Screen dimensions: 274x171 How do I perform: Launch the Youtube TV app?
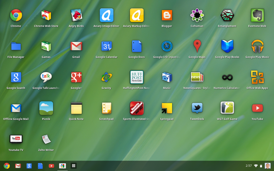click(x=16, y=139)
